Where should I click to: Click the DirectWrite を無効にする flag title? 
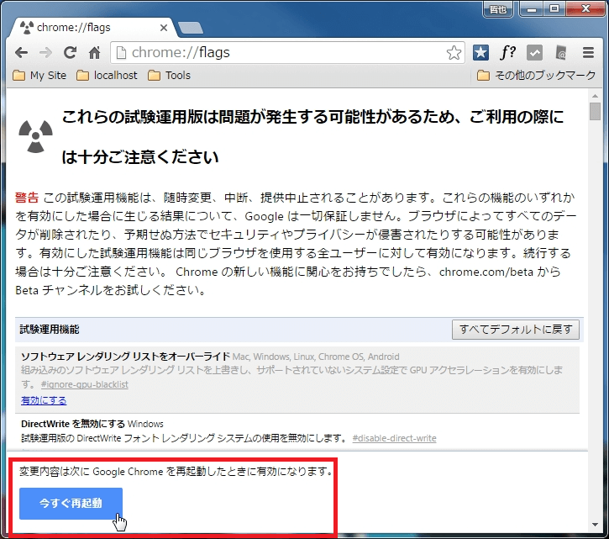pyautogui.click(x=73, y=424)
